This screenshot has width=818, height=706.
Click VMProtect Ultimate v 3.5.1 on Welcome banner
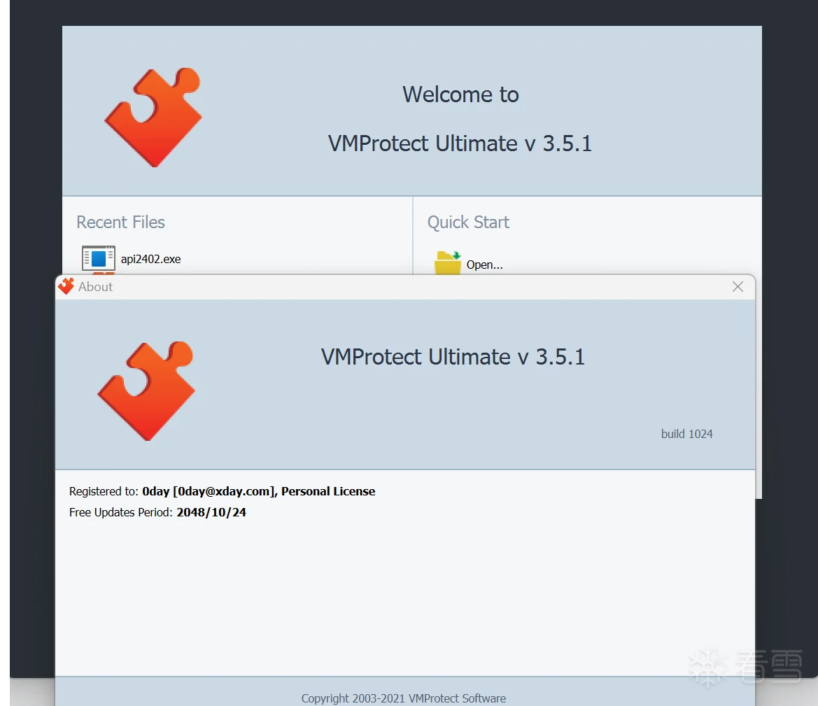tap(460, 143)
